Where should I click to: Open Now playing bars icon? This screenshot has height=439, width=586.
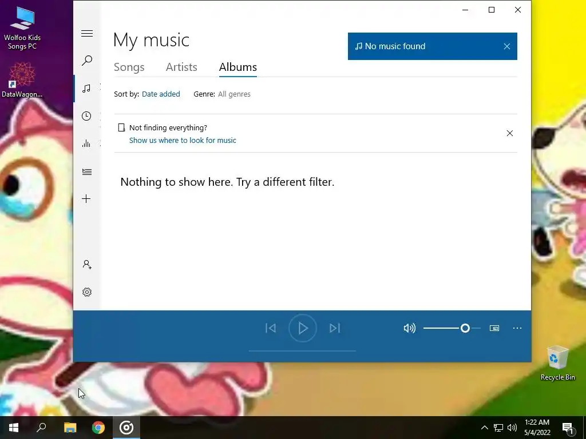click(x=87, y=143)
